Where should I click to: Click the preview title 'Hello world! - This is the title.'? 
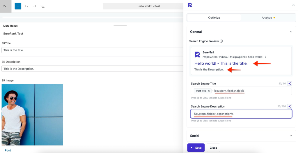click(221, 63)
